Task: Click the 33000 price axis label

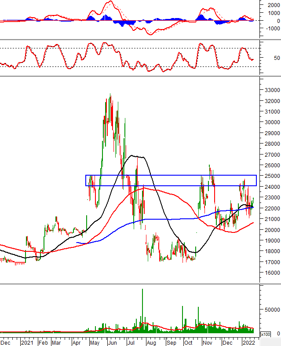Action: click(272, 90)
